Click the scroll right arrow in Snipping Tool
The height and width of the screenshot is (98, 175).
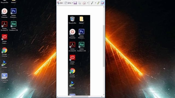[x=102, y=97]
